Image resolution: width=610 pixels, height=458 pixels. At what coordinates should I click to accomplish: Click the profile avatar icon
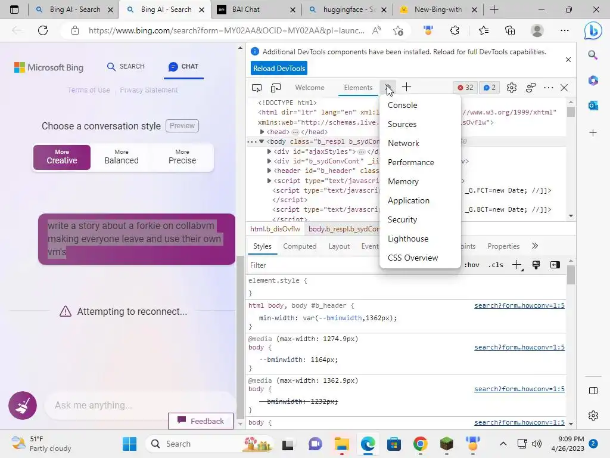537,30
